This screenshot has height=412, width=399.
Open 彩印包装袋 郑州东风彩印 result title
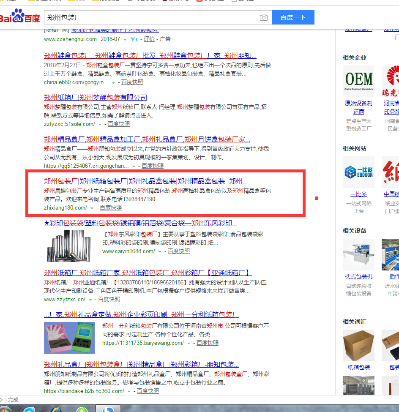[x=140, y=223]
